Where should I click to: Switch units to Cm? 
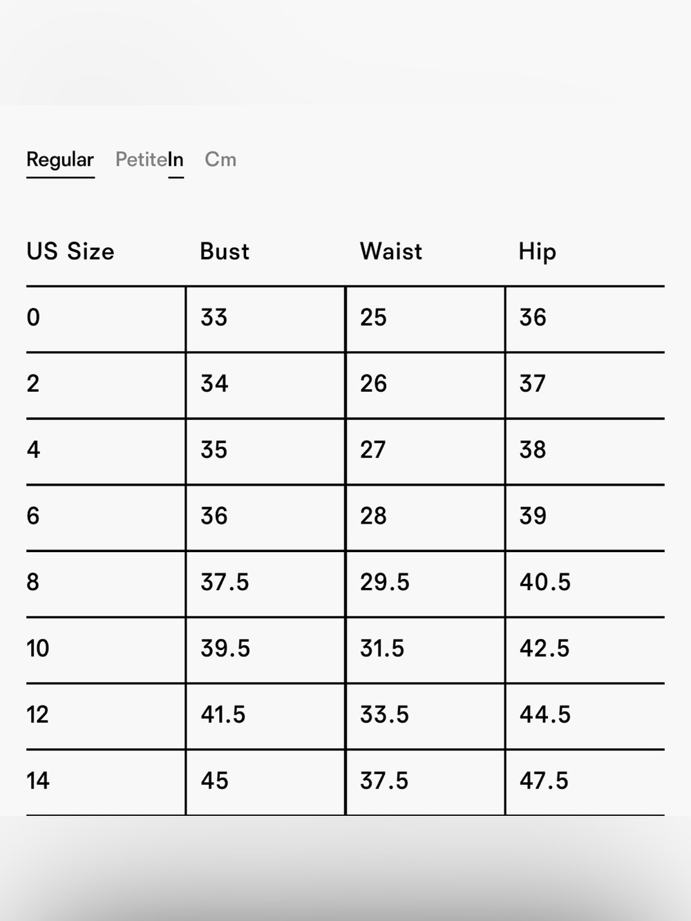tap(220, 160)
